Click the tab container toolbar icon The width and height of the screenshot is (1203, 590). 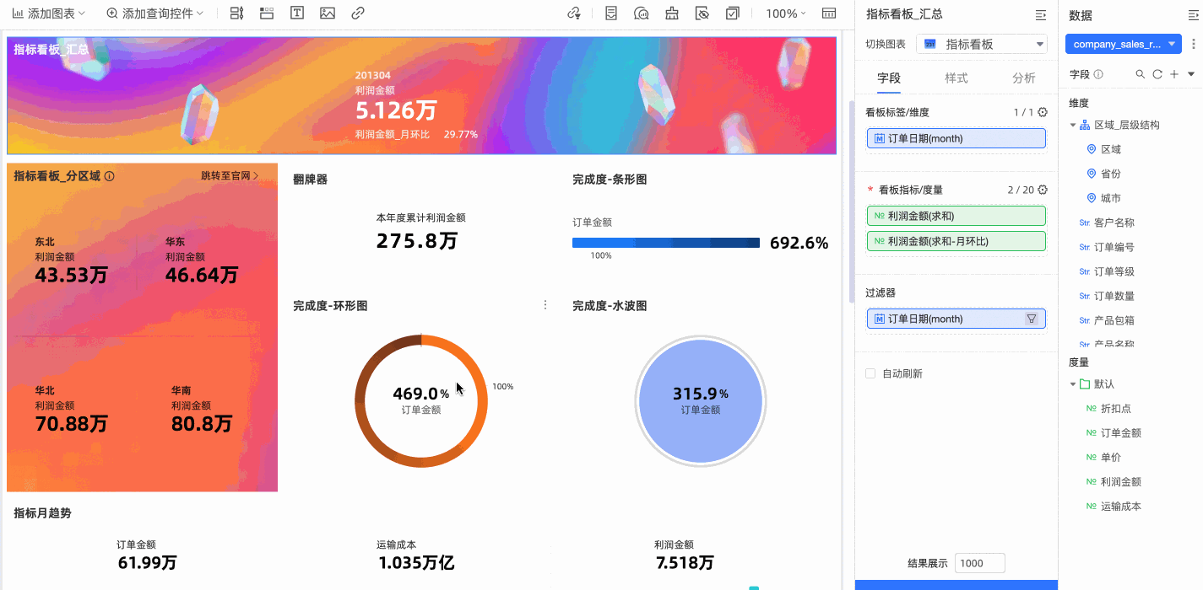(267, 13)
